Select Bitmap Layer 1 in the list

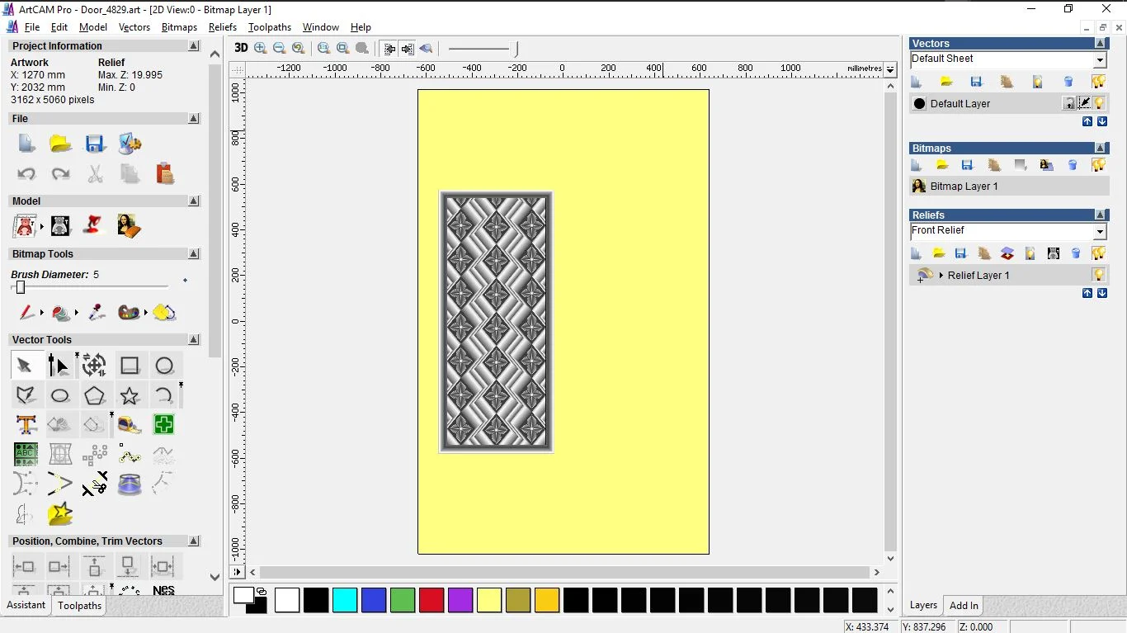click(964, 187)
